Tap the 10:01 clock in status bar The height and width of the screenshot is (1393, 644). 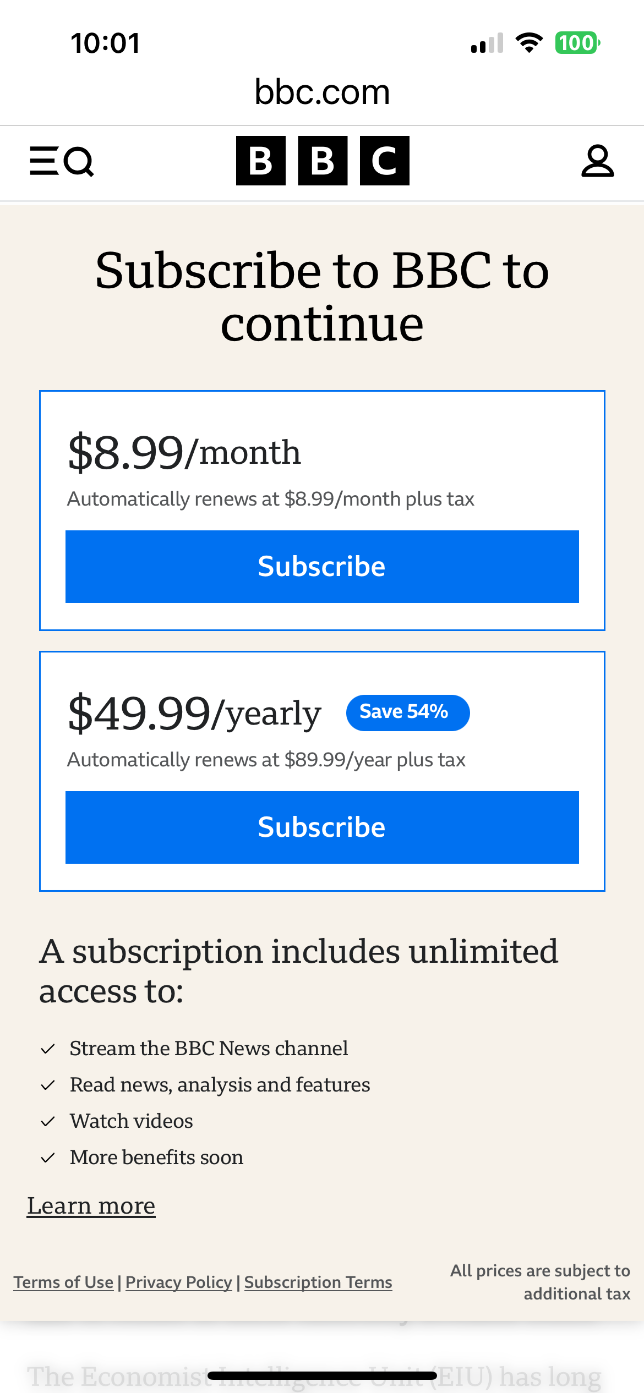click(105, 43)
